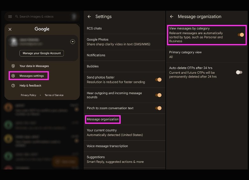Screen dimensions: 249x180
Task: Click the Google logo in account panel
Action: [42, 29]
